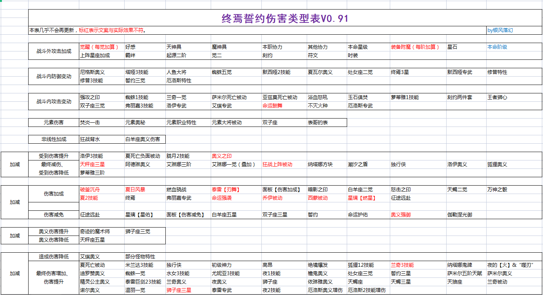Select the 羁绊 cell
The height and width of the screenshot is (295, 543).
pyautogui.click(x=145, y=55)
